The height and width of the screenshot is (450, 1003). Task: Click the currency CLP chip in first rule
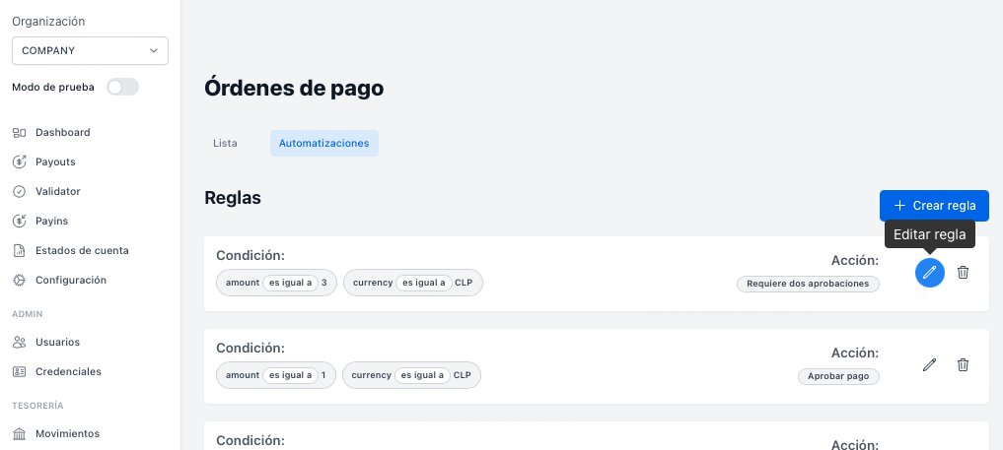(413, 283)
